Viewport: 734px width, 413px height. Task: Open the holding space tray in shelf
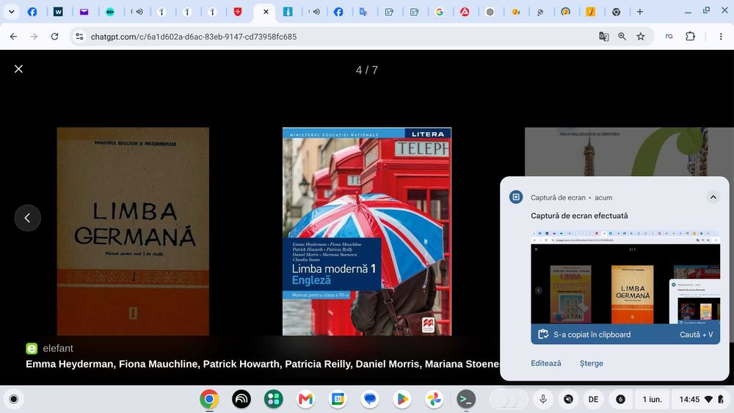(509, 399)
